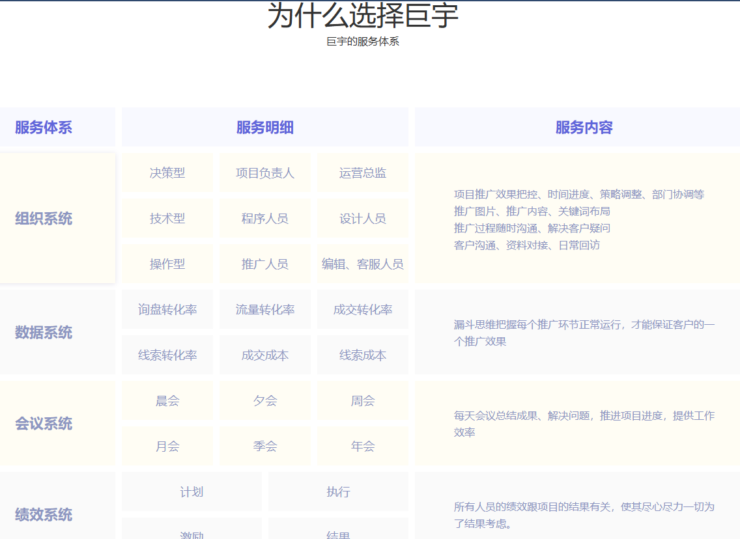Image resolution: width=740 pixels, height=539 pixels.
Task: Select the 服务内容 column header
Action: (x=578, y=127)
